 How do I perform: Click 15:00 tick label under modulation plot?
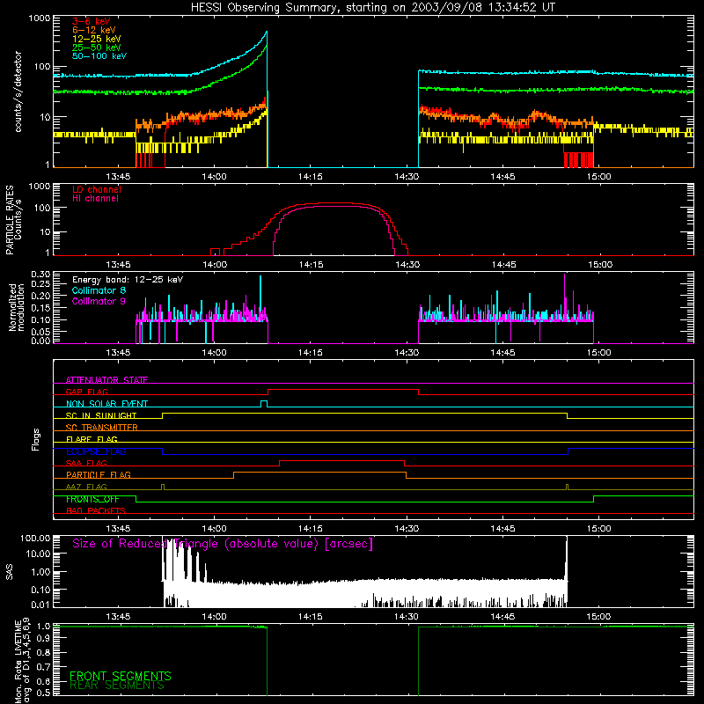(x=599, y=353)
